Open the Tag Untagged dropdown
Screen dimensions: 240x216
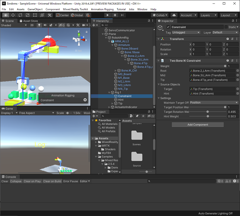186,33
